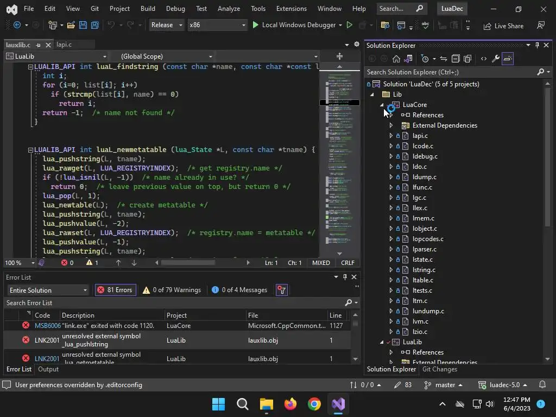This screenshot has width=556, height=417.
Task: Expand the External Dependencies node under LuaCore
Action: pos(391,125)
